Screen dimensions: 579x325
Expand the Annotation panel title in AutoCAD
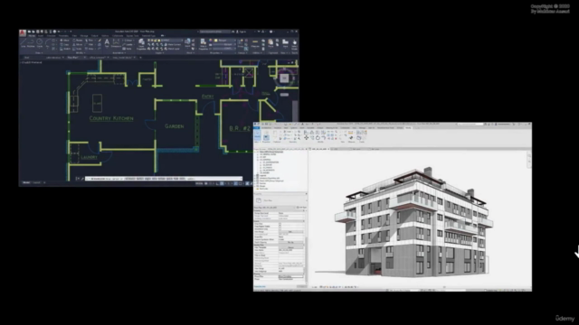click(x=119, y=52)
